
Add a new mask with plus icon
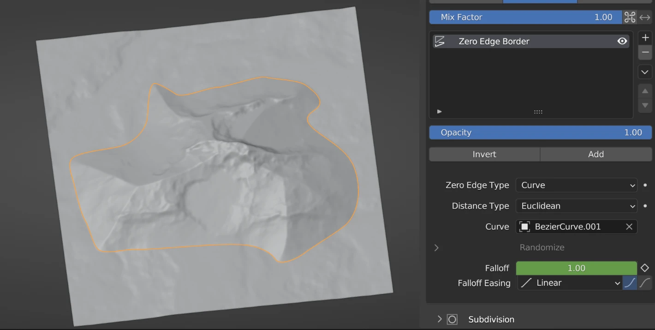point(645,38)
